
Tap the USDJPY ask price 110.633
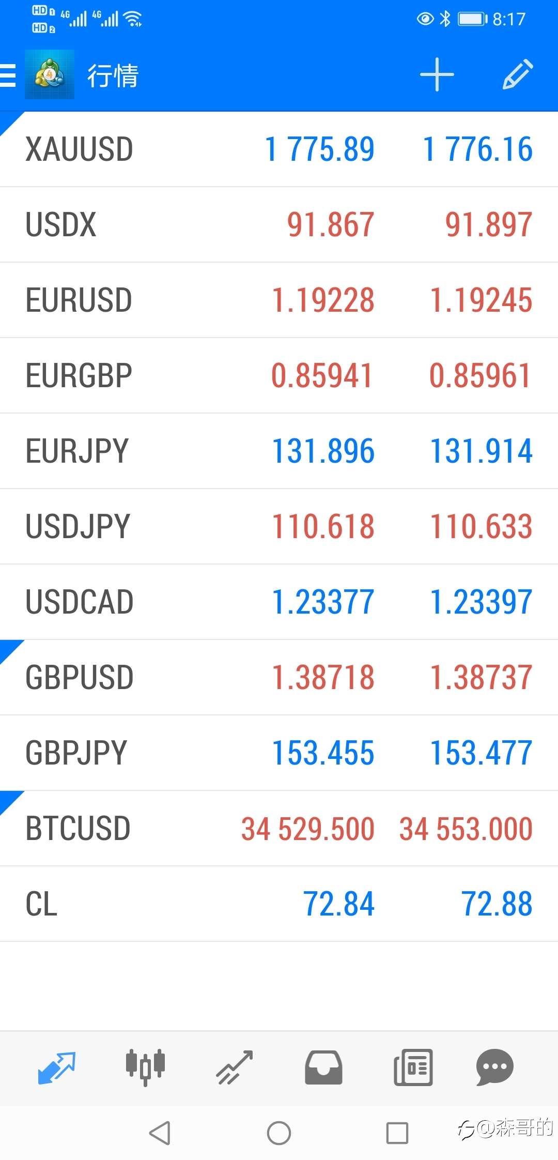coord(481,527)
